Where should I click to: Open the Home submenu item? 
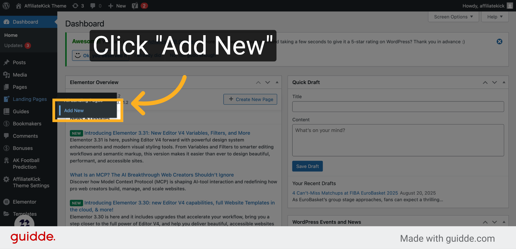[11, 35]
